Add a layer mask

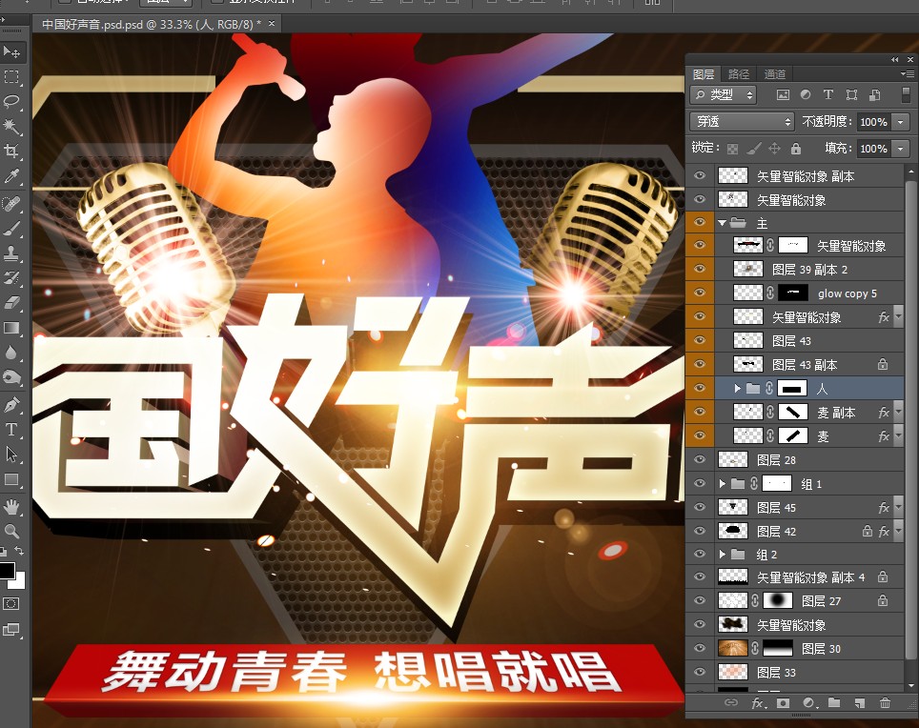pyautogui.click(x=783, y=702)
